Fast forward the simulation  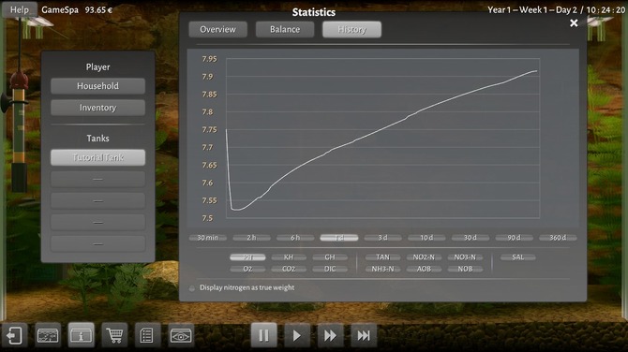coord(330,335)
